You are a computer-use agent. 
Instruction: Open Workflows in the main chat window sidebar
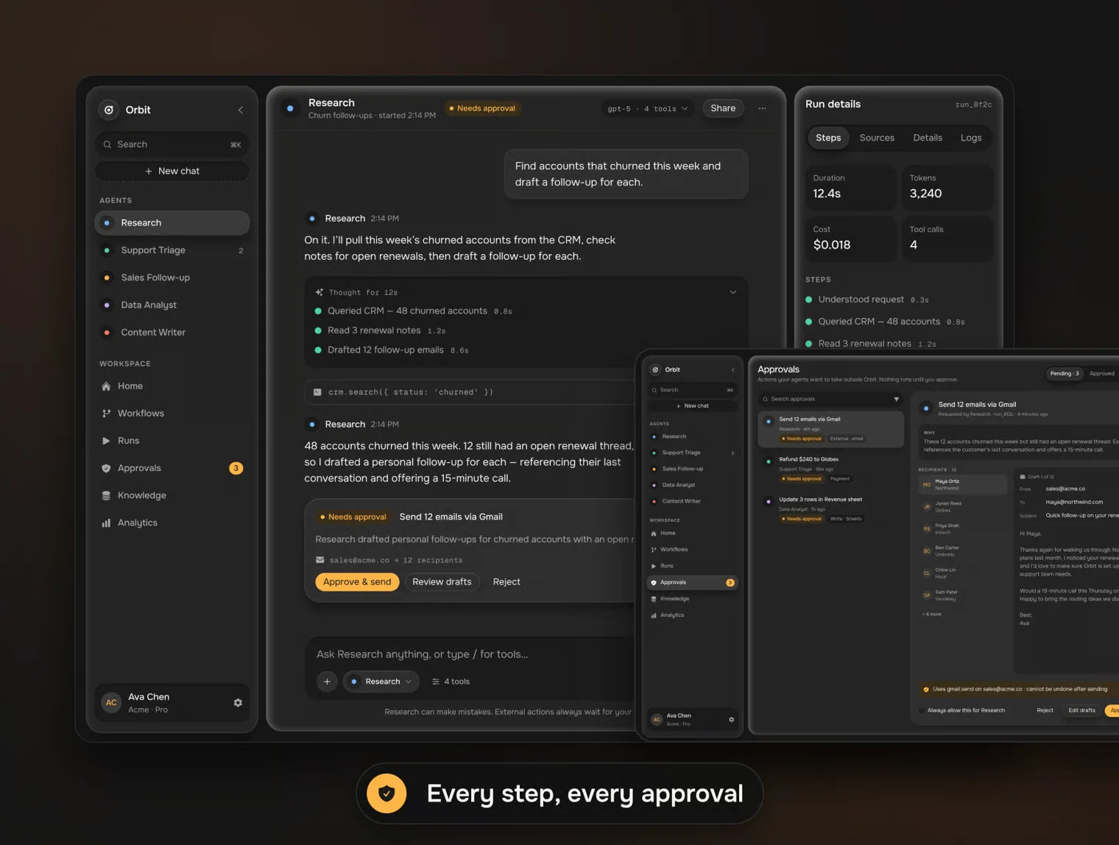point(172,414)
